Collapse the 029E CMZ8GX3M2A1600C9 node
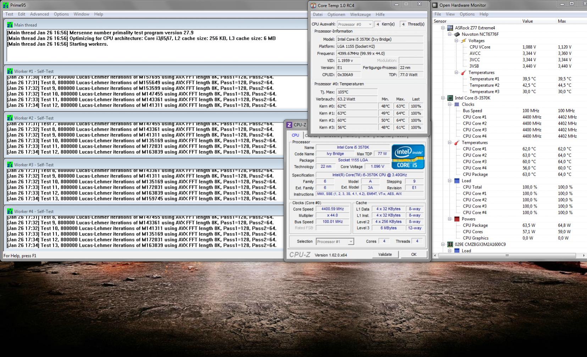 [443, 245]
